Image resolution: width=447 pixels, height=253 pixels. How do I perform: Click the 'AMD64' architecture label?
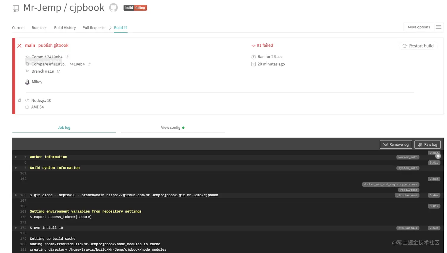(38, 107)
